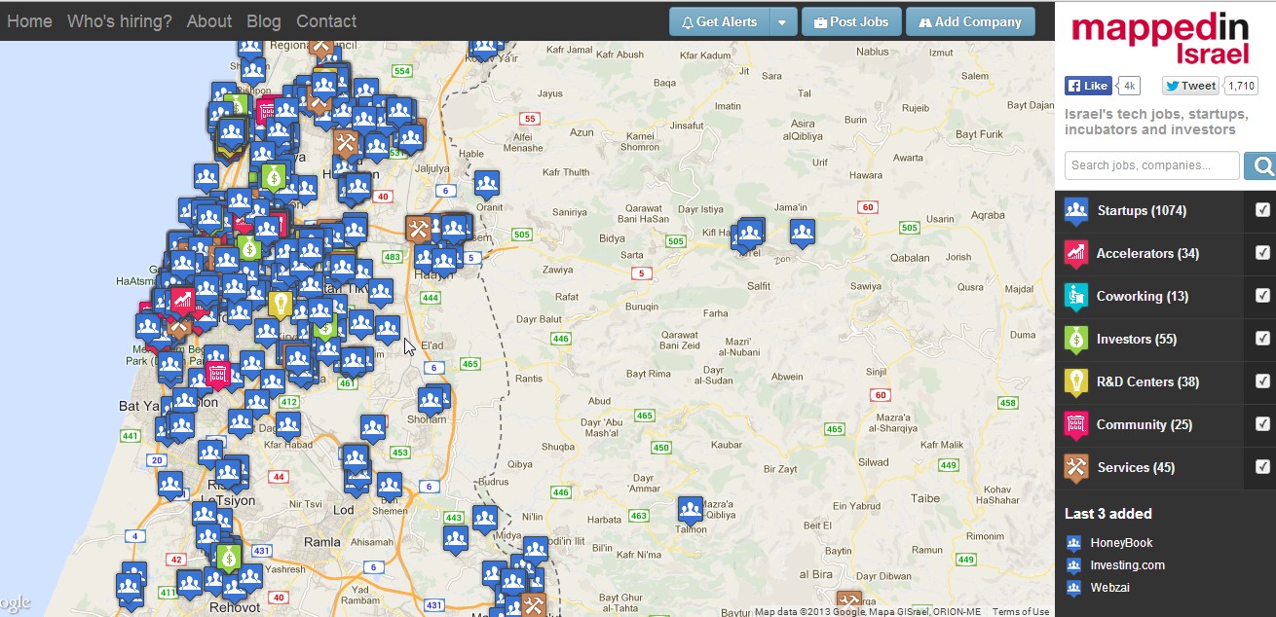Click the pink Accelerators category icon
1276x617 pixels.
(1076, 254)
